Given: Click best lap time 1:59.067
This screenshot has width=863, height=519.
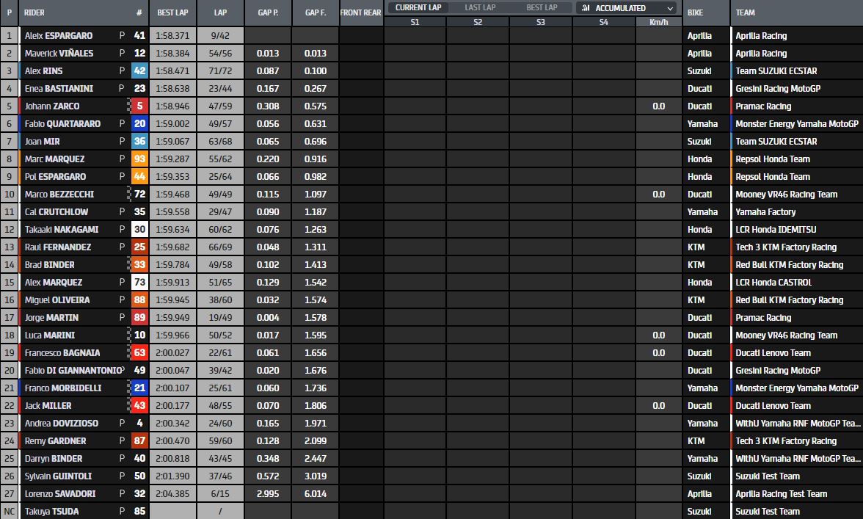Looking at the screenshot, I should (172, 142).
